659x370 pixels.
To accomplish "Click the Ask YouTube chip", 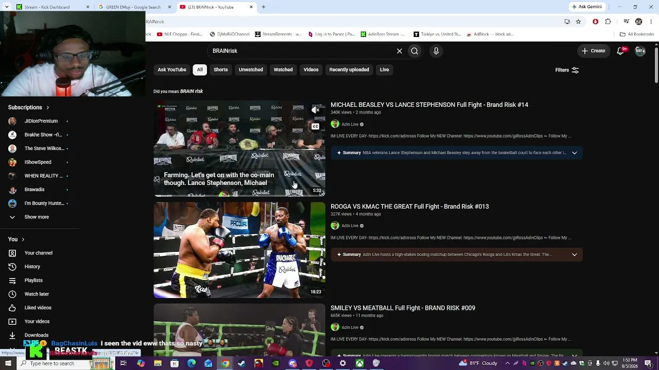I will tap(172, 70).
